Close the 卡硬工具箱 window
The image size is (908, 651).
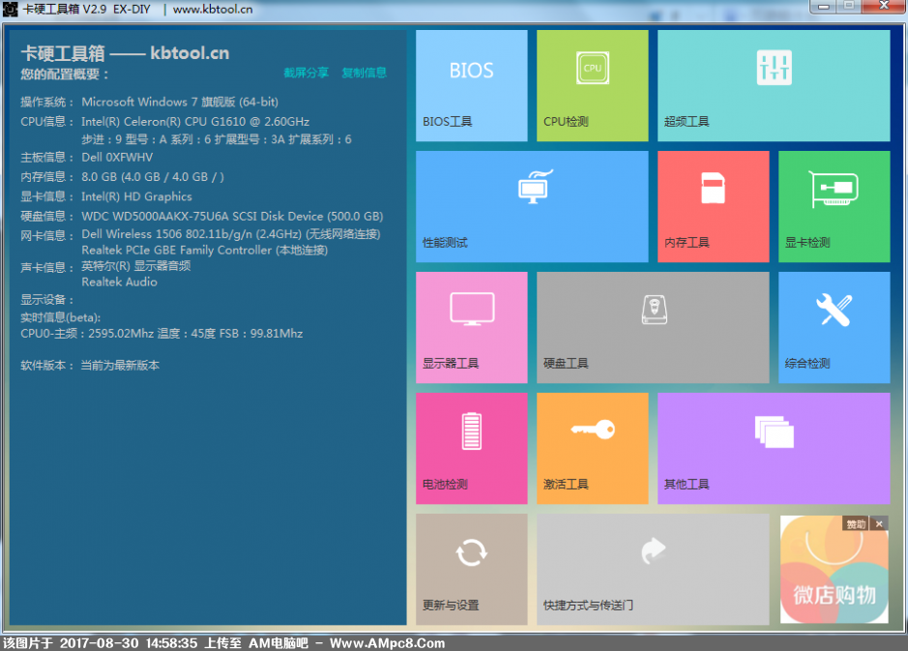point(883,6)
